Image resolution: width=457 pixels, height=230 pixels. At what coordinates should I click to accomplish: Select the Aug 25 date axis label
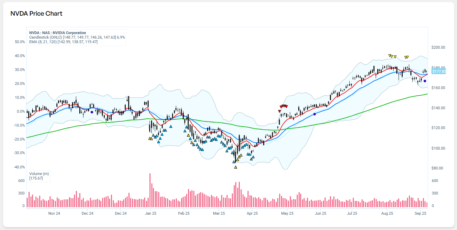click(x=387, y=213)
